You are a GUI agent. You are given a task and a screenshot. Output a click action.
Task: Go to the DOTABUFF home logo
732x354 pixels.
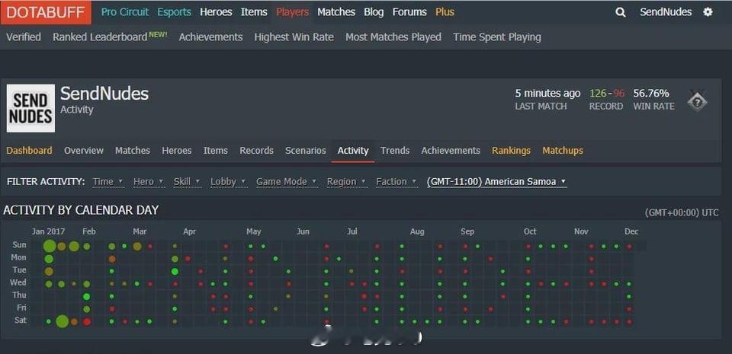coord(46,12)
